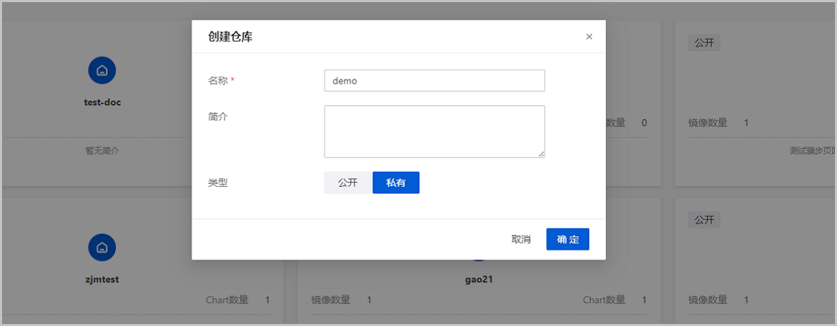
Task: Click the test-doc repository icon
Action: [x=102, y=70]
